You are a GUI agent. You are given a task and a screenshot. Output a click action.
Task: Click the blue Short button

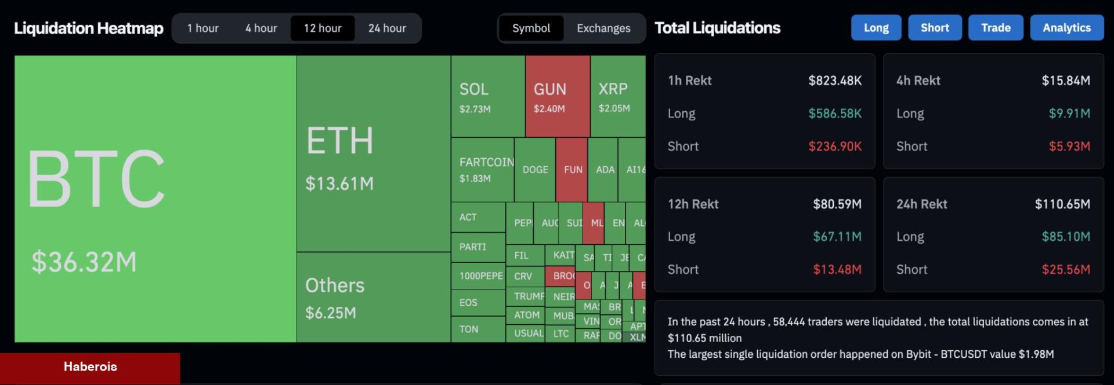pos(935,28)
